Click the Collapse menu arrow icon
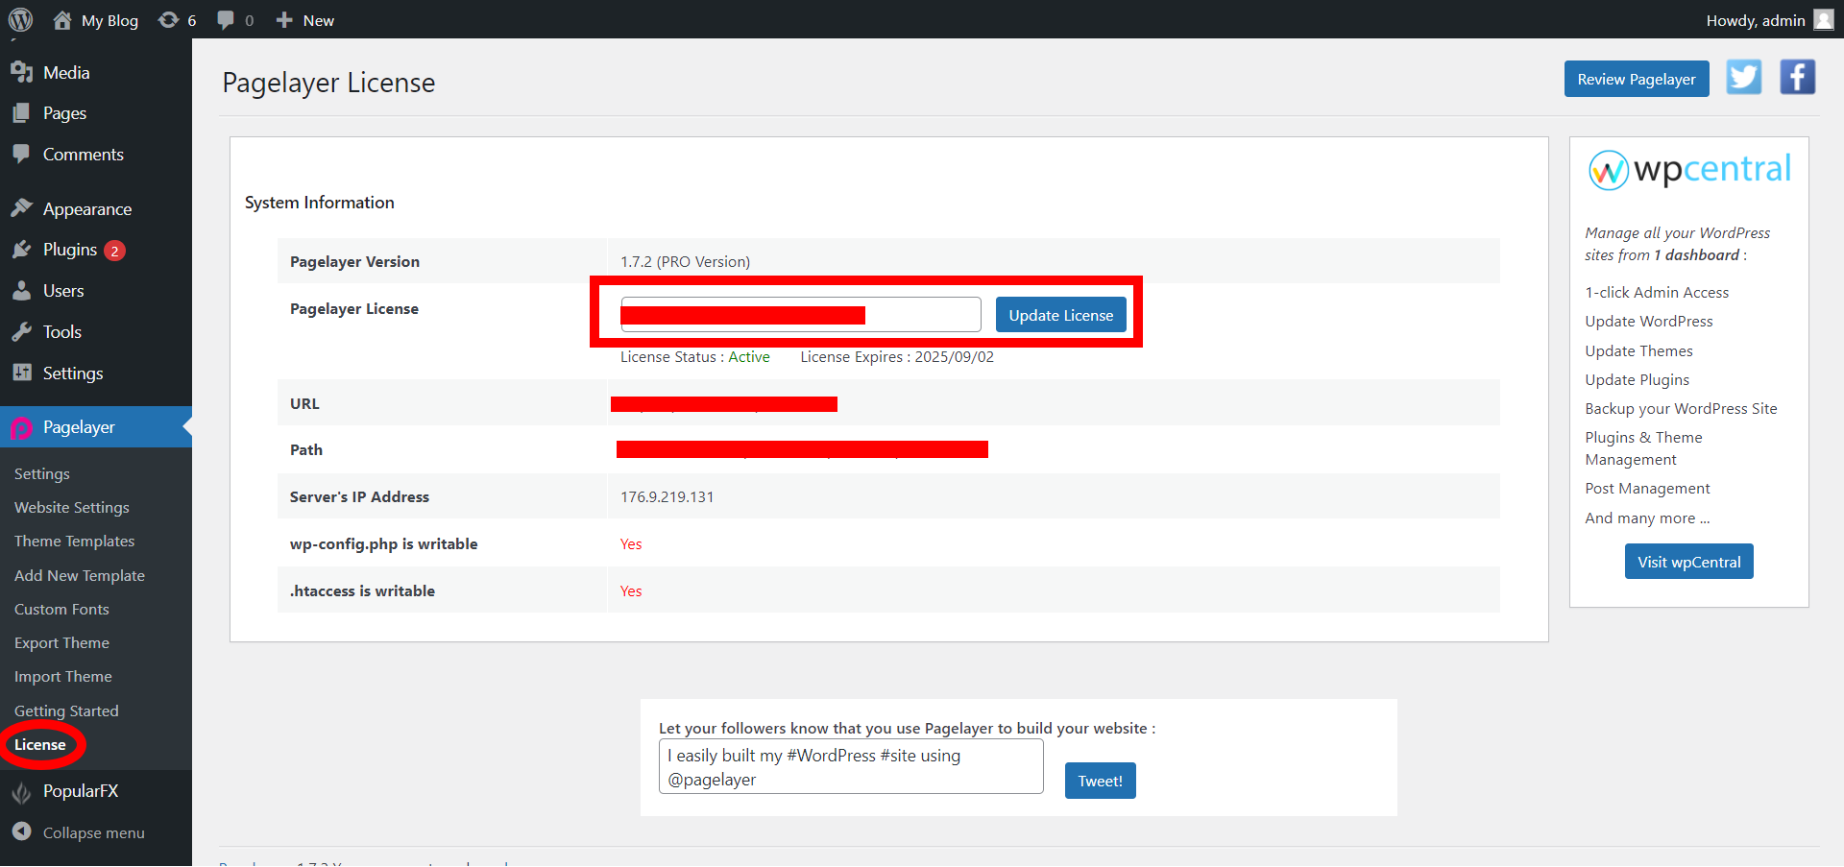The height and width of the screenshot is (867, 1844). (22, 831)
